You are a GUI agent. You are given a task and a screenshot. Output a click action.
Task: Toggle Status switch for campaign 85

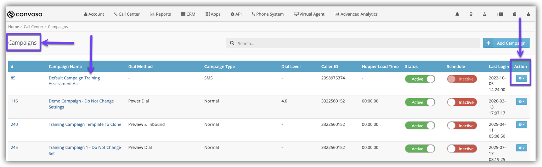coord(420,79)
